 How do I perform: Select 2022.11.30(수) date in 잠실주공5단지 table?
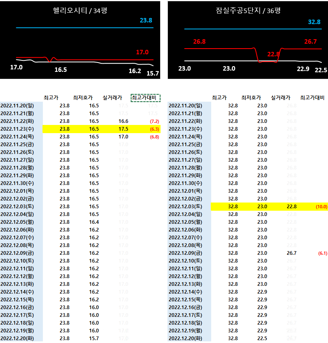pyautogui.click(x=185, y=183)
